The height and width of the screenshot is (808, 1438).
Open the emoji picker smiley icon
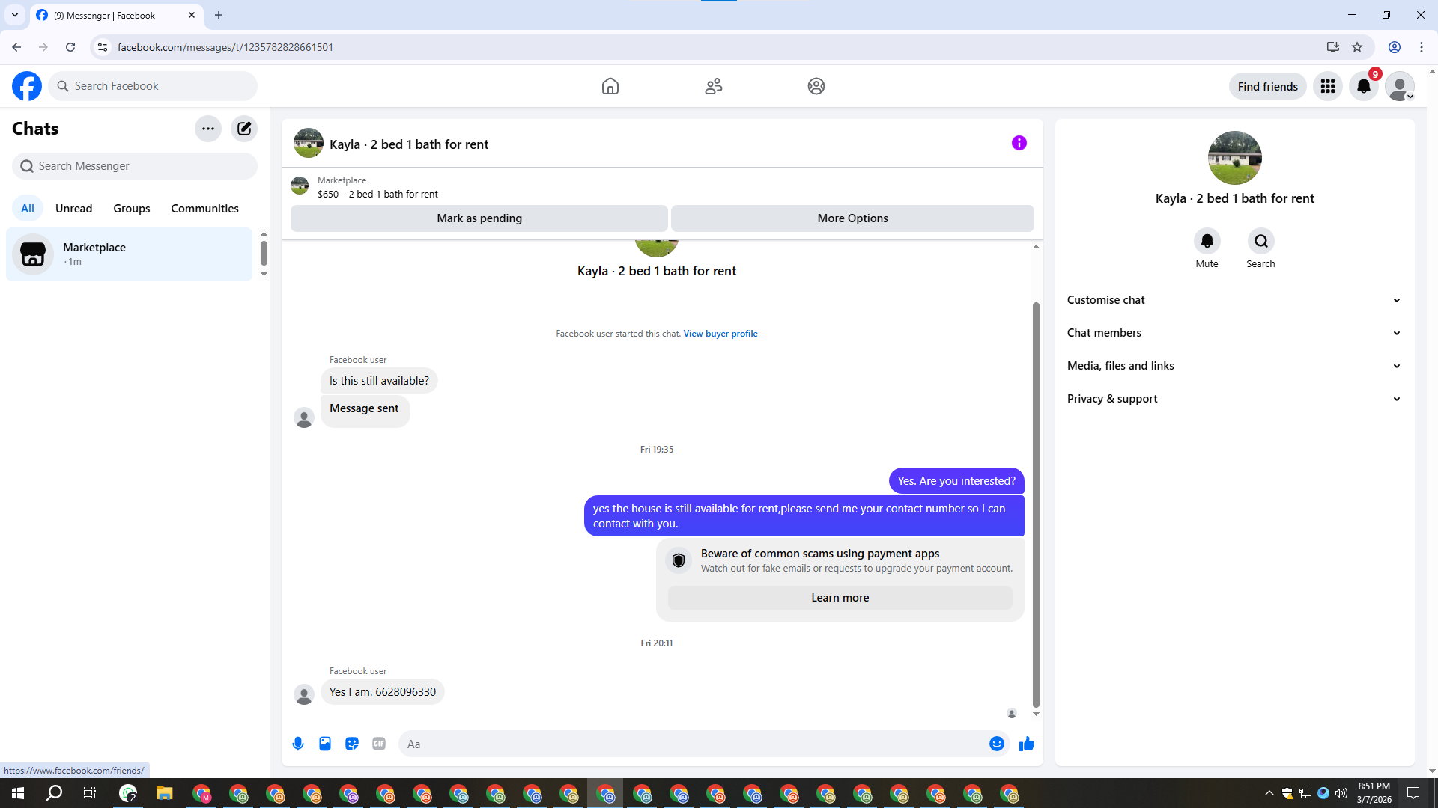click(x=997, y=744)
